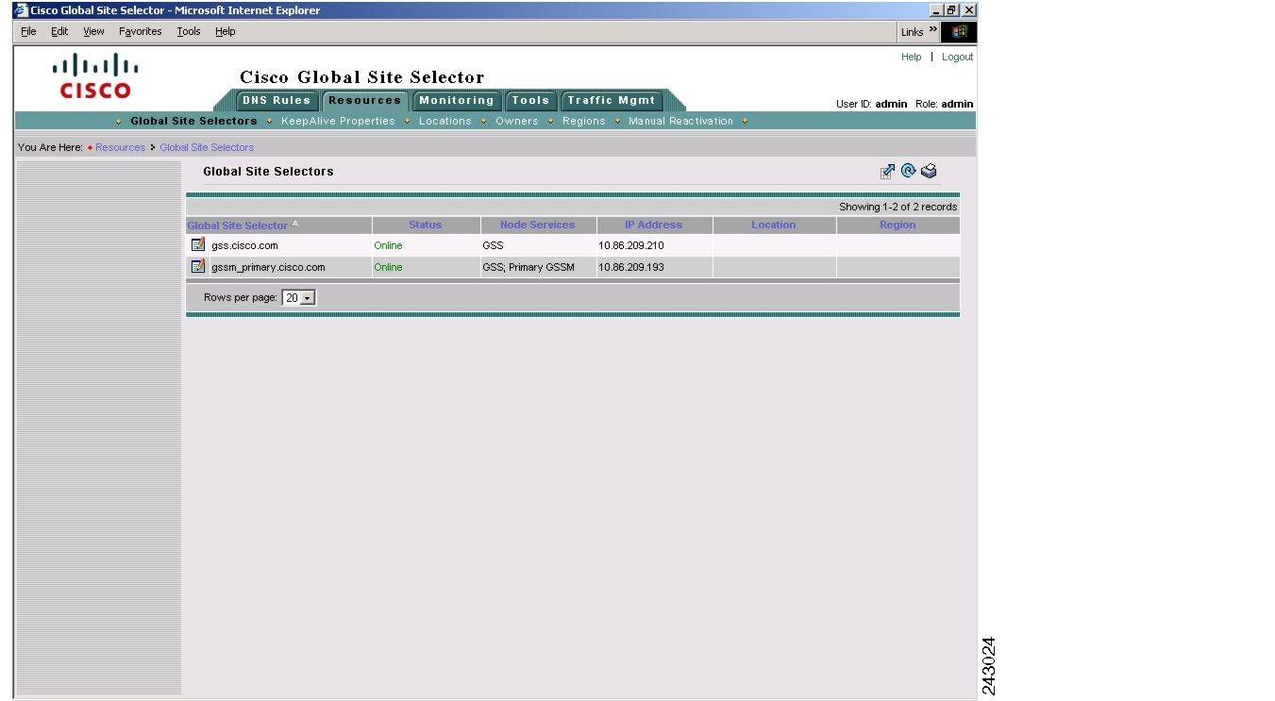Open the Rows per page dropdown

click(x=309, y=297)
